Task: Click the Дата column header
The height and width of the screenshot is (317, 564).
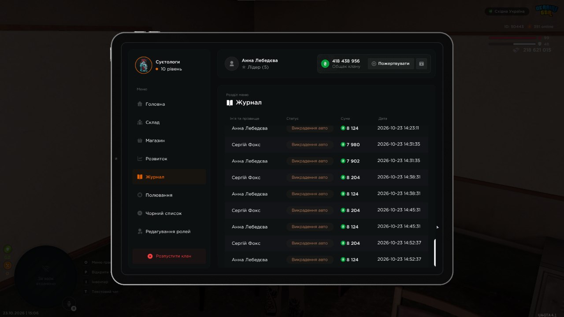Action: pos(382,119)
